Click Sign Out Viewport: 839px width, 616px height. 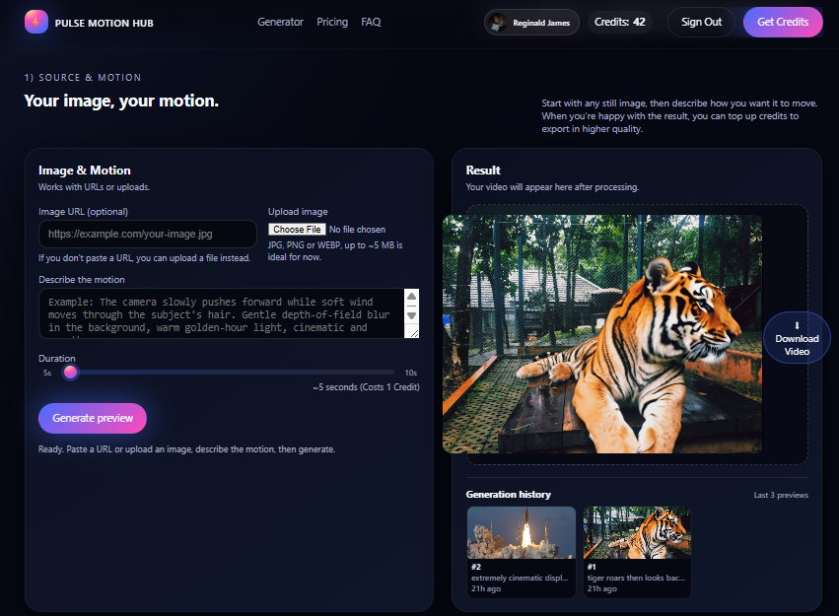tap(701, 22)
